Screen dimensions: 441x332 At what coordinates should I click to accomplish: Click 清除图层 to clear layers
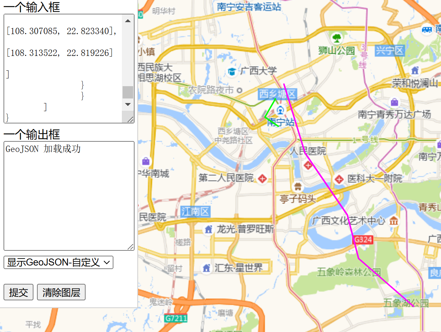[x=61, y=292]
